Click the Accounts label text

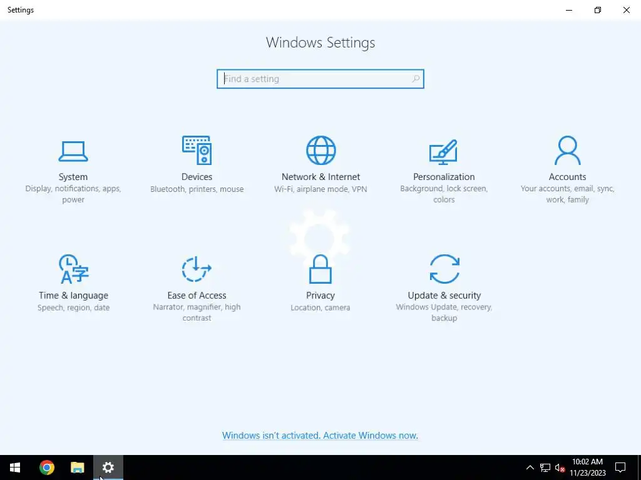[567, 177]
